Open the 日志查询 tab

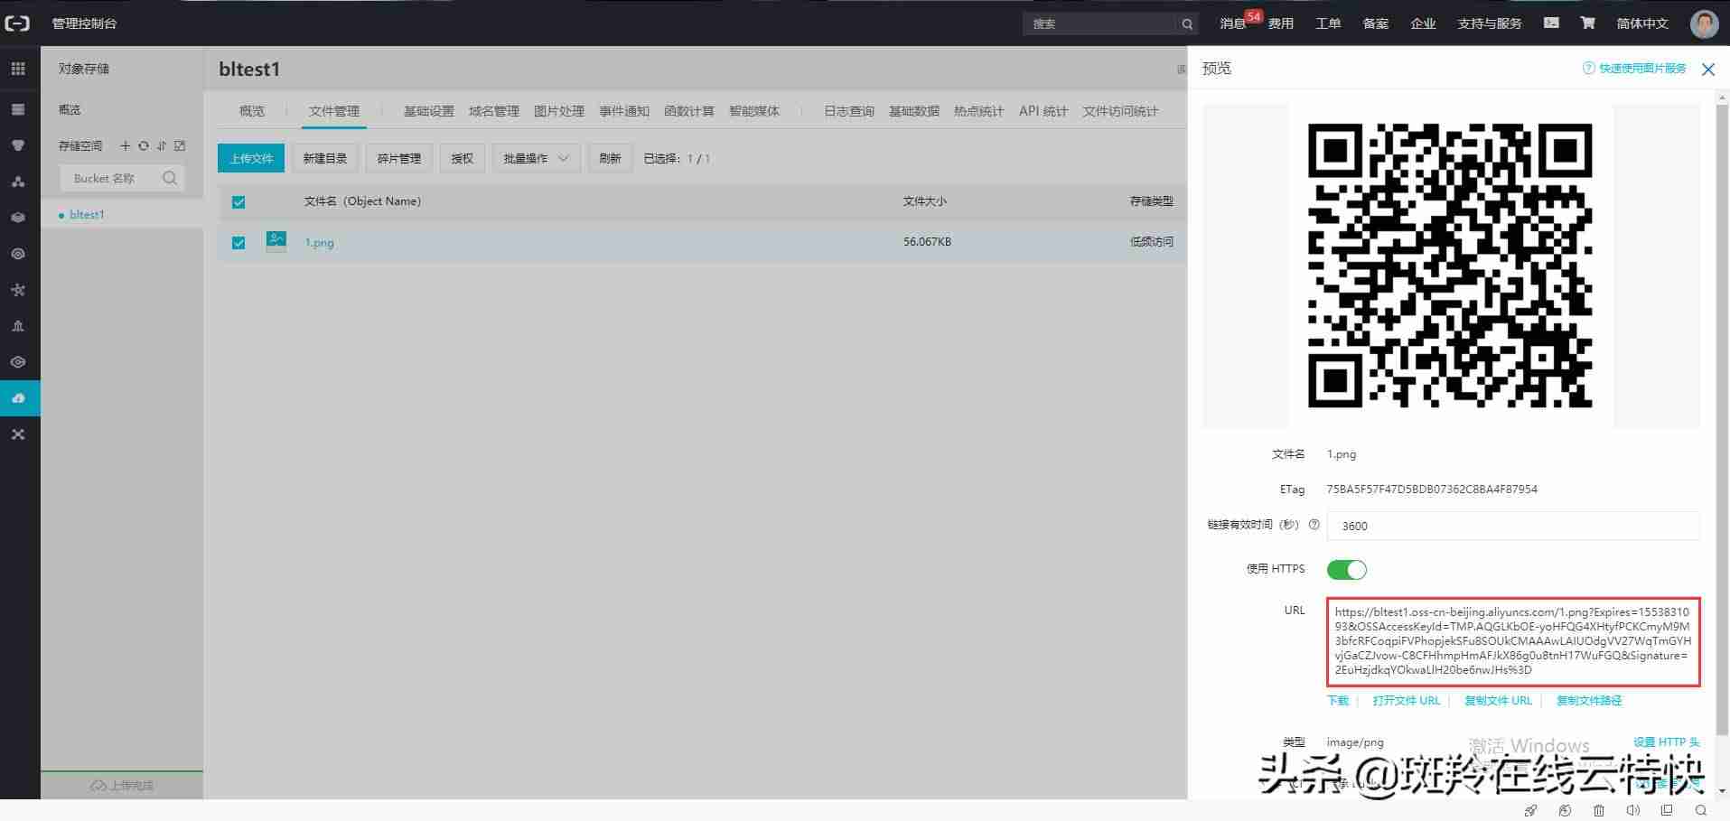[849, 111]
